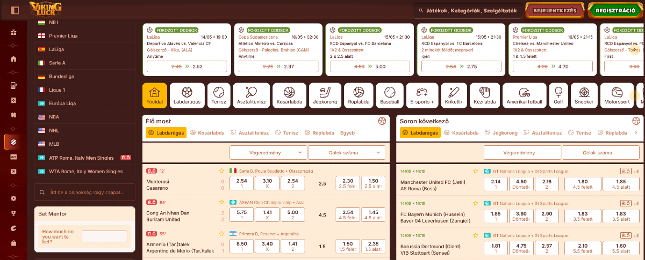Pick 1.50 odds under 2.5 goals for Monterosi
This screenshot has width=645, height=260.
point(374,183)
